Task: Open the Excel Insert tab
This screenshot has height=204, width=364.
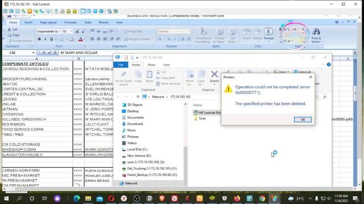Action: [28, 23]
